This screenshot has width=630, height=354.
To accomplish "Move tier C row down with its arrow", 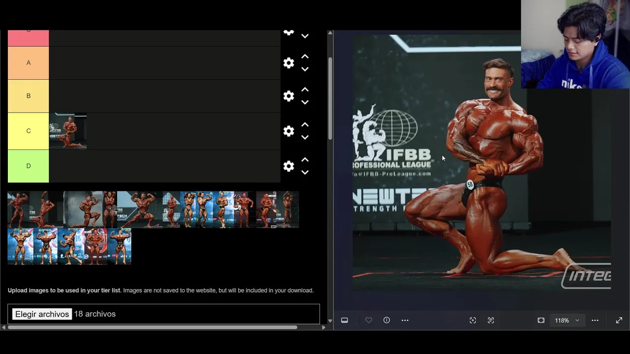I will click(305, 137).
